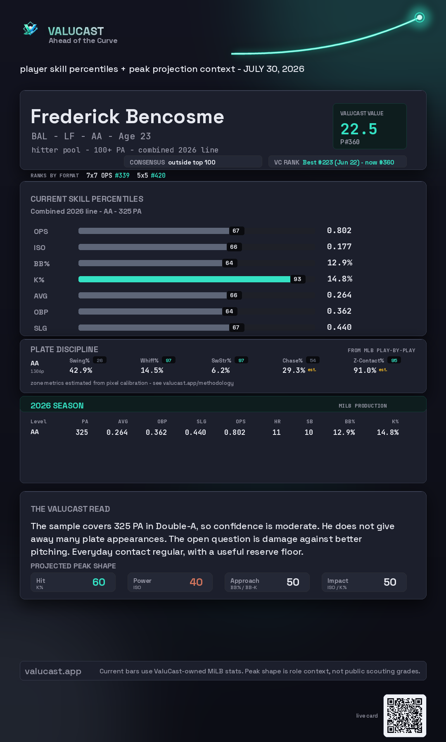Click the 5x5 #420 rank
This screenshot has height=742, width=446.
pyautogui.click(x=151, y=175)
